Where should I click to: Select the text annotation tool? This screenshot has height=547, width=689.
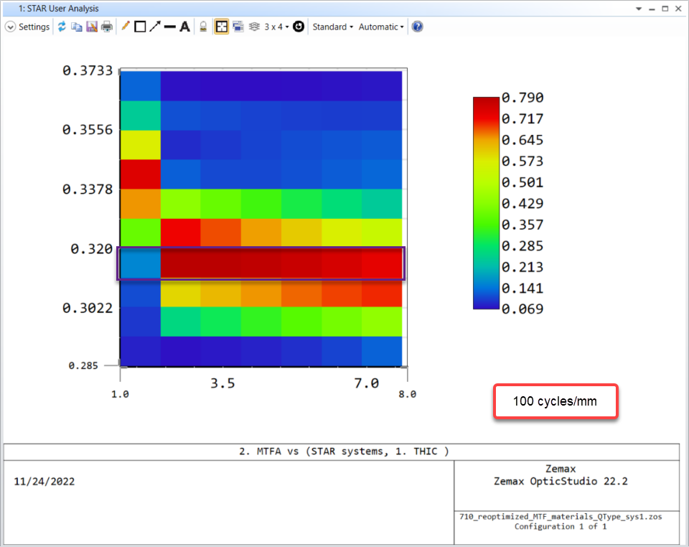tap(184, 27)
